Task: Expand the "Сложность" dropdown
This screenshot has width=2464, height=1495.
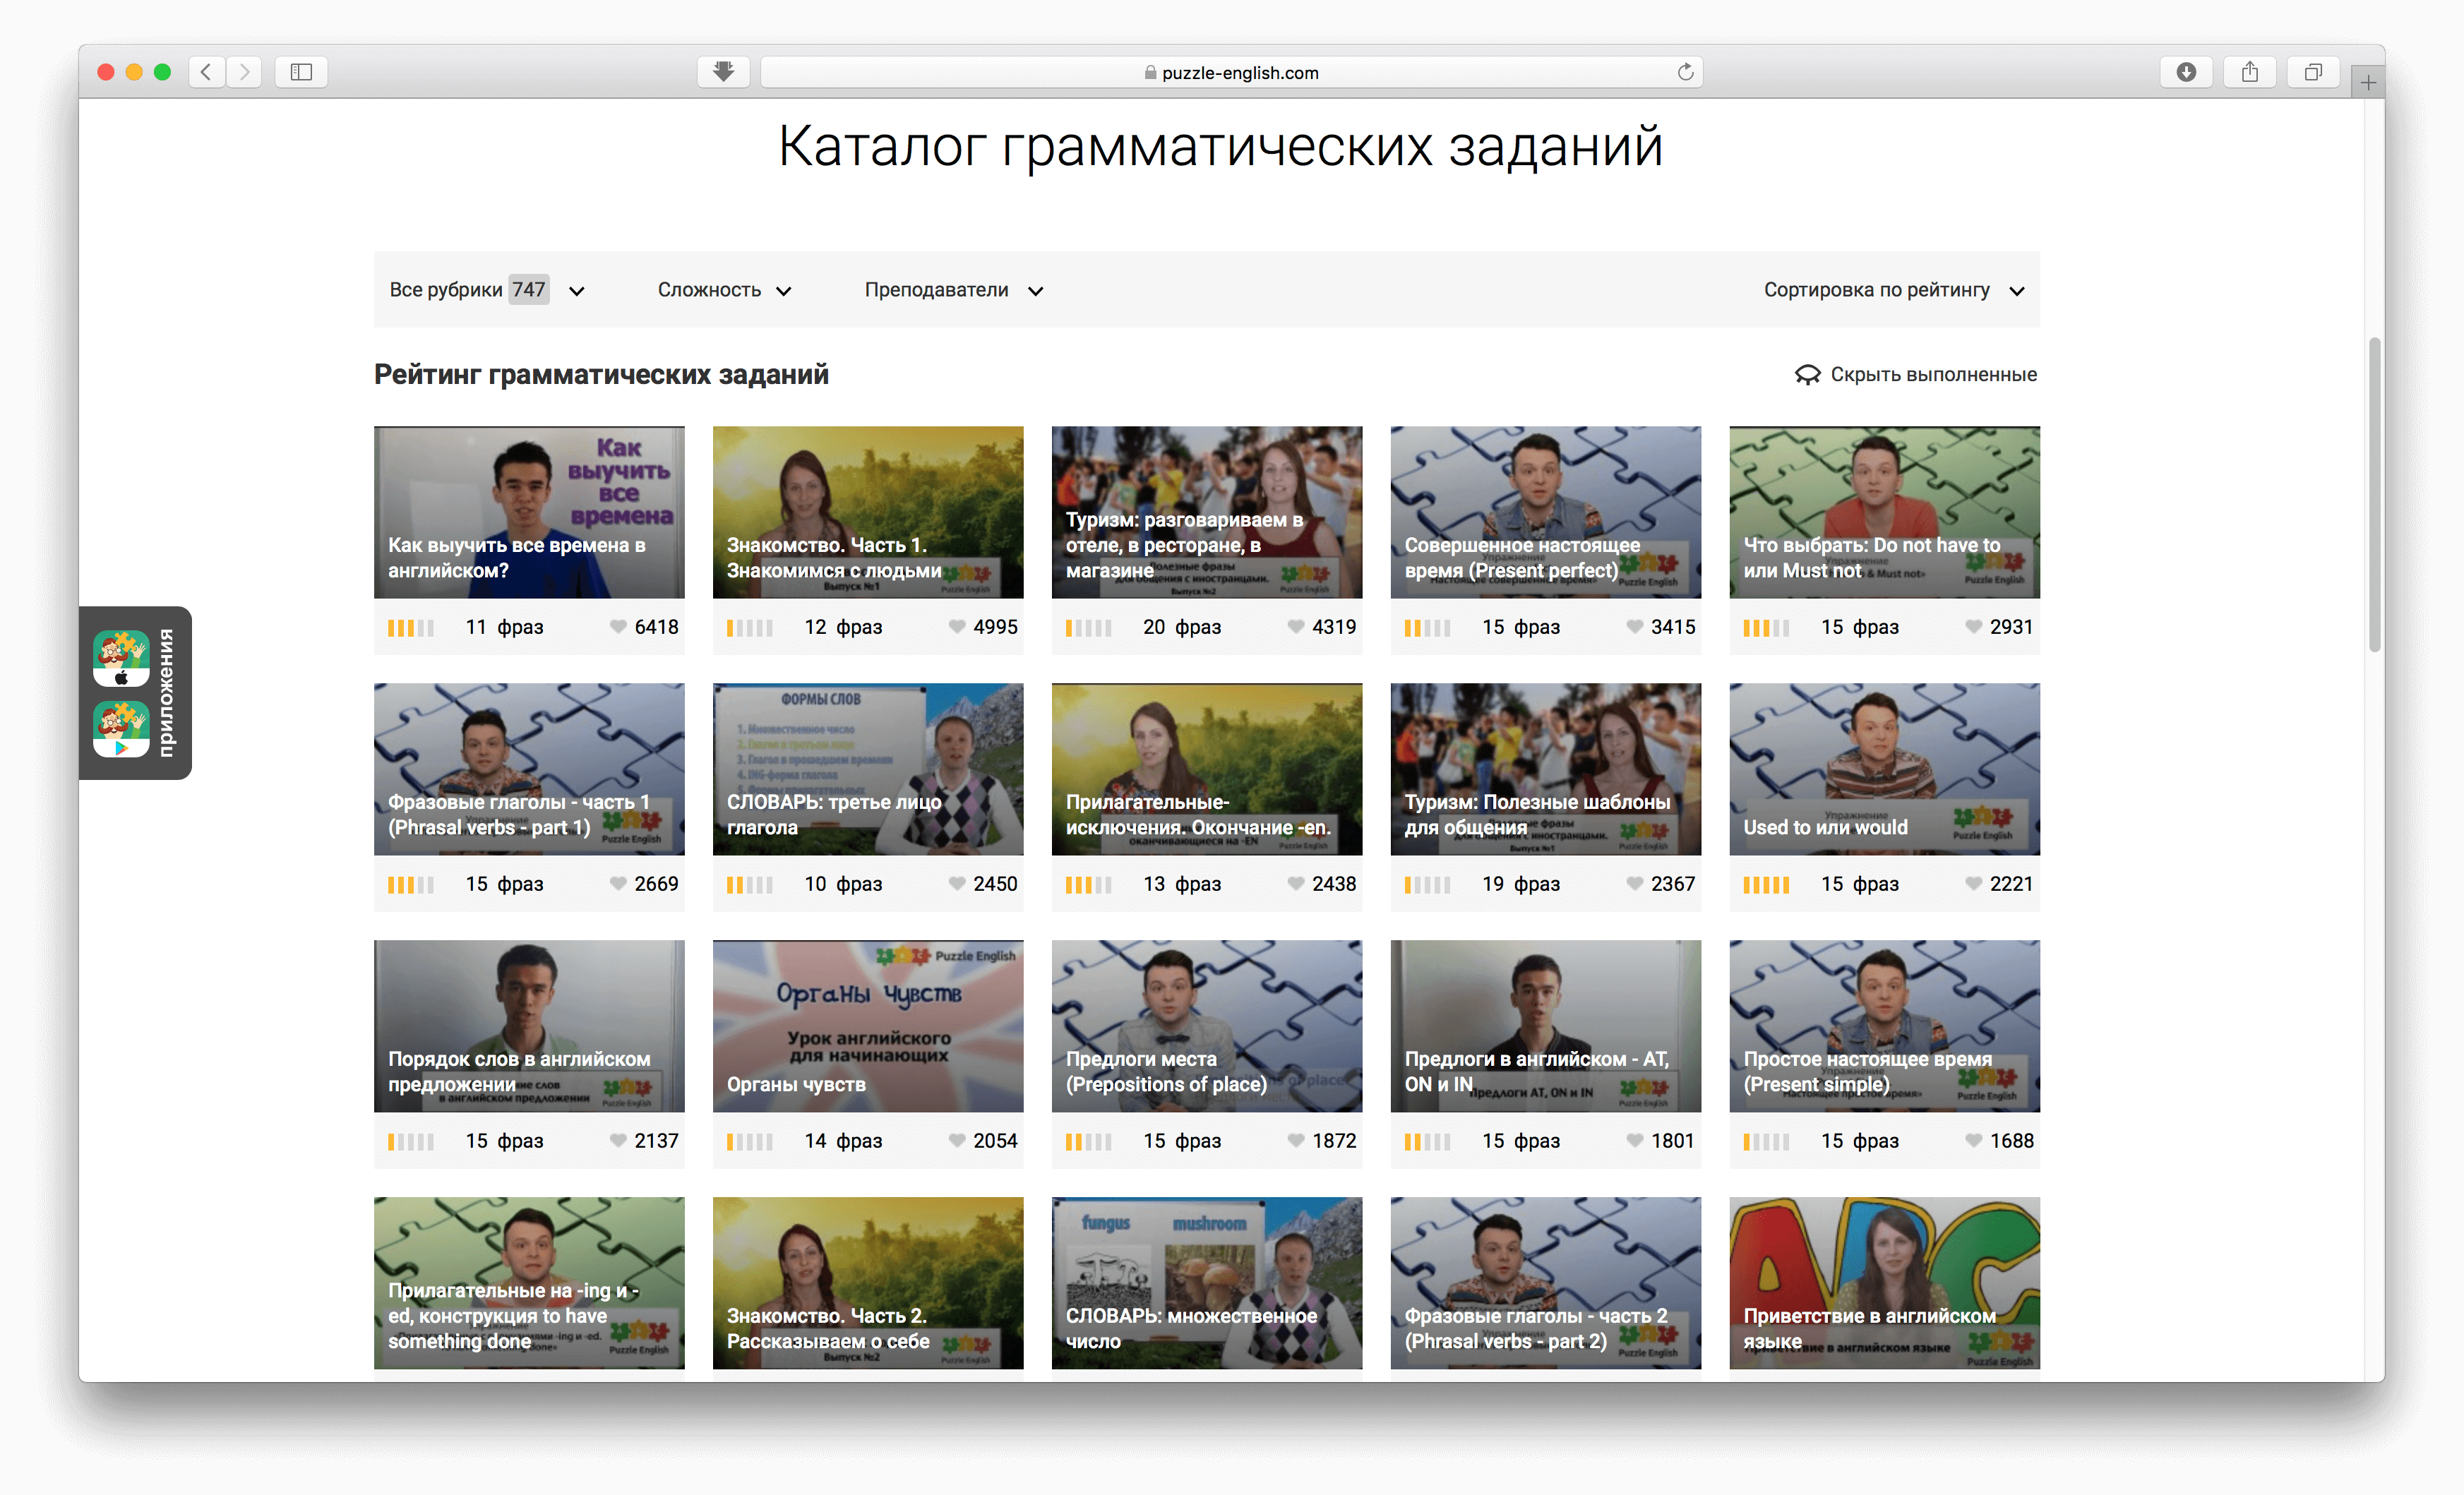Action: click(724, 290)
